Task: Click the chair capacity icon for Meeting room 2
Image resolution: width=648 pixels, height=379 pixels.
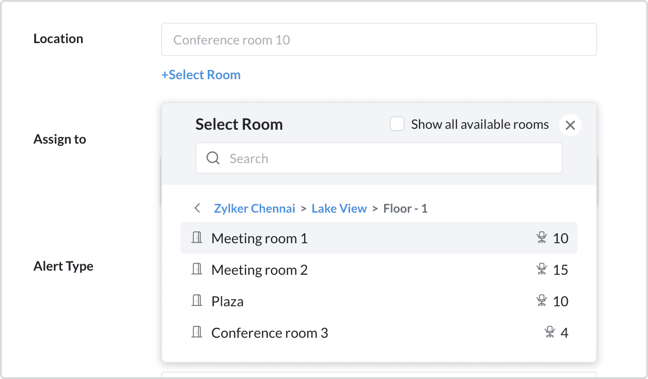Action: pyautogui.click(x=542, y=270)
